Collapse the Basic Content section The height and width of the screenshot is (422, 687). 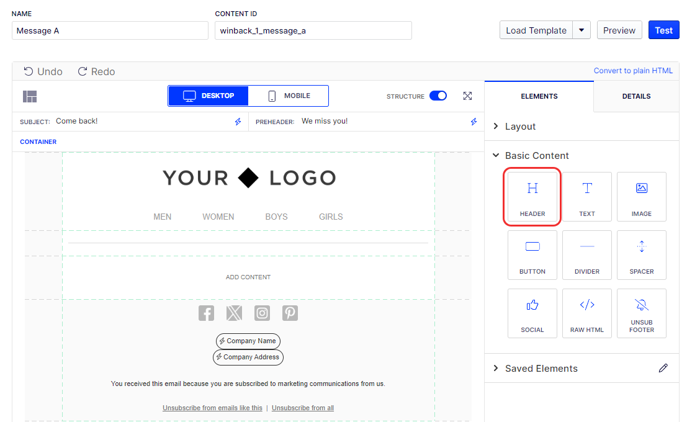tap(536, 156)
